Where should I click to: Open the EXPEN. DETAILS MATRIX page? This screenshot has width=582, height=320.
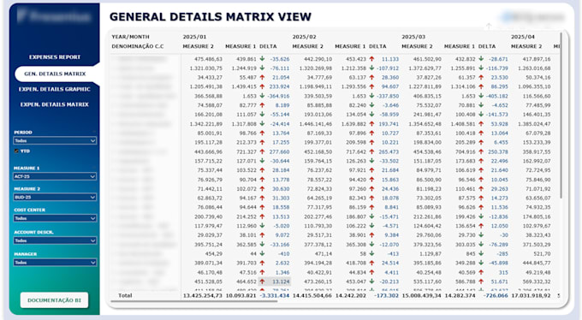[55, 104]
